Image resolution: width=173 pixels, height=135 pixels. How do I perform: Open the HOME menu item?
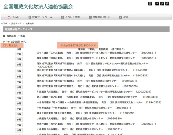pyautogui.click(x=15, y=17)
